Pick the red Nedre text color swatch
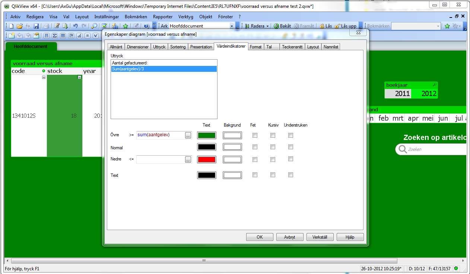 click(207, 159)
